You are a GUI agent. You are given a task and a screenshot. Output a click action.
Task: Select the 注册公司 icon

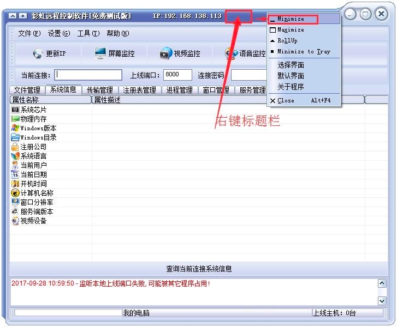(15, 147)
